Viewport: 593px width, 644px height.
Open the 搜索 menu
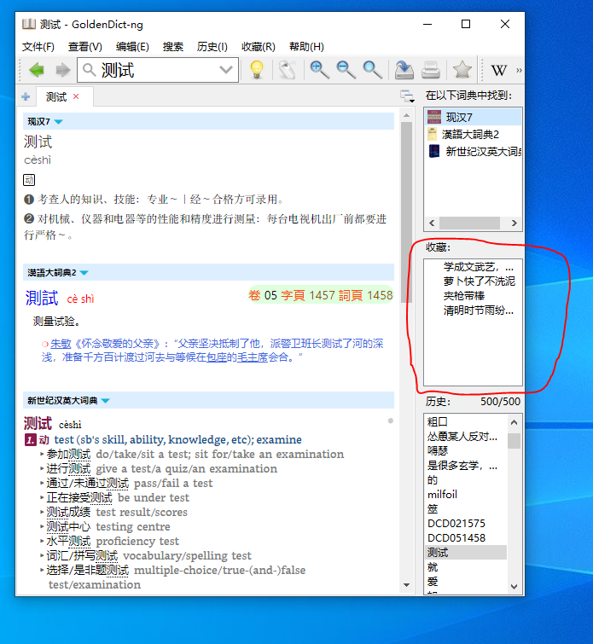click(172, 47)
